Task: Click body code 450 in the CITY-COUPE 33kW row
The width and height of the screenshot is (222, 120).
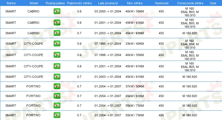Action: point(161,44)
